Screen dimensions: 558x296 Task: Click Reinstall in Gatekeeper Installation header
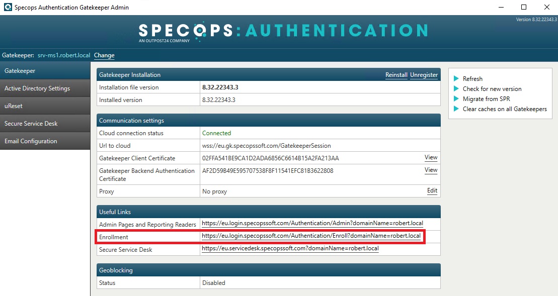click(396, 75)
